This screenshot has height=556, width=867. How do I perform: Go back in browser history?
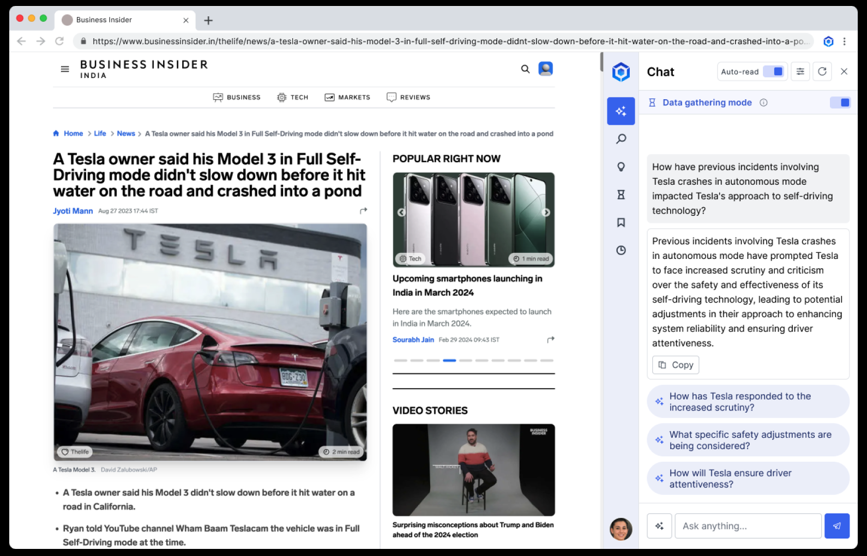point(21,41)
